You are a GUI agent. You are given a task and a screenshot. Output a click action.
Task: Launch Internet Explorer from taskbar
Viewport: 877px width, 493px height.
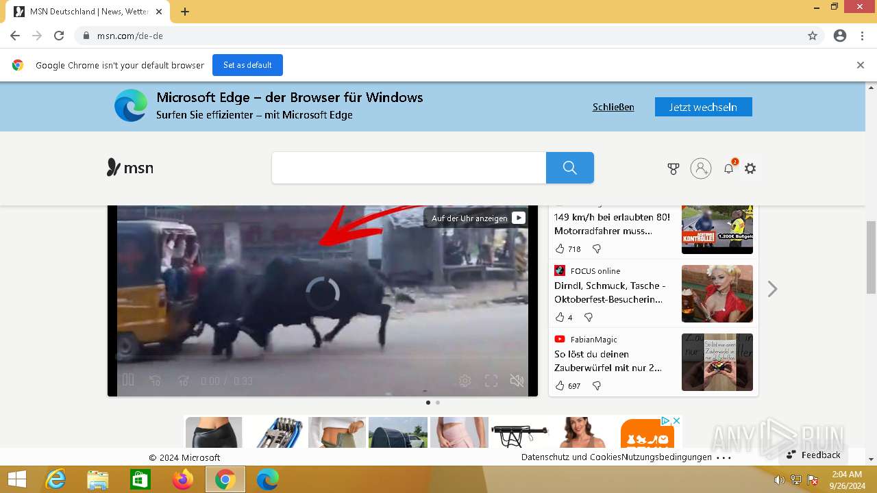(x=55, y=479)
